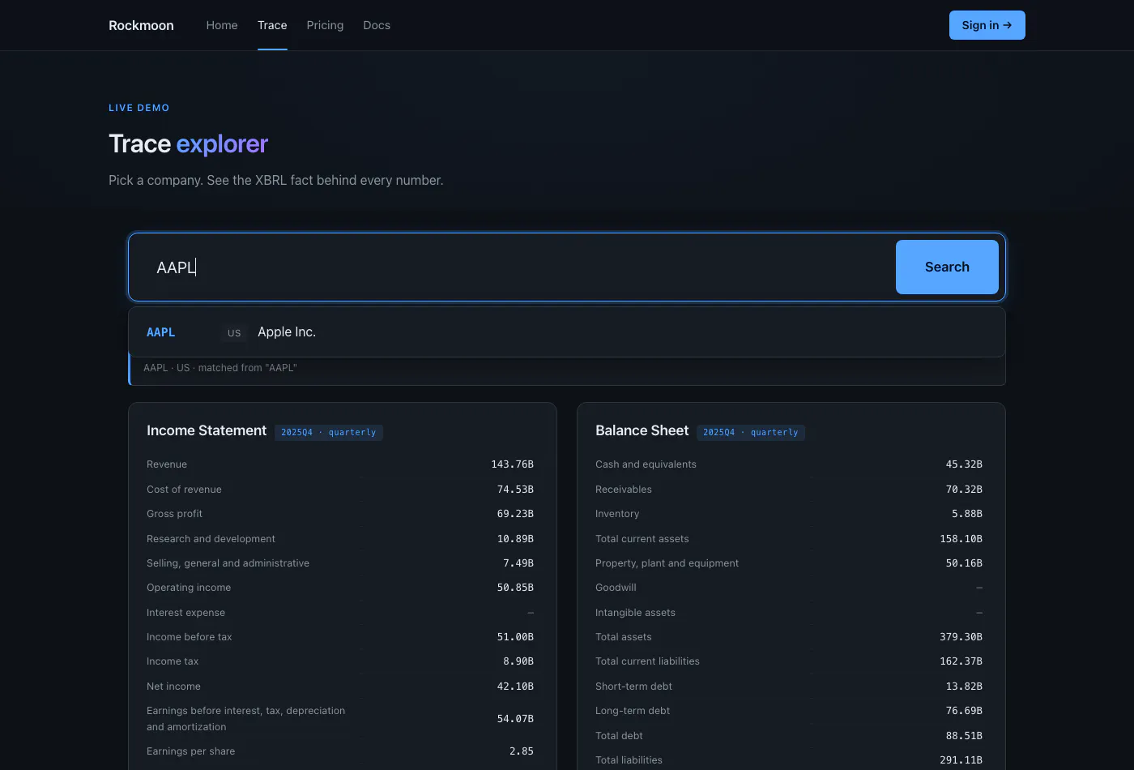Click the Earnings per share value 2.85

pyautogui.click(x=522, y=751)
